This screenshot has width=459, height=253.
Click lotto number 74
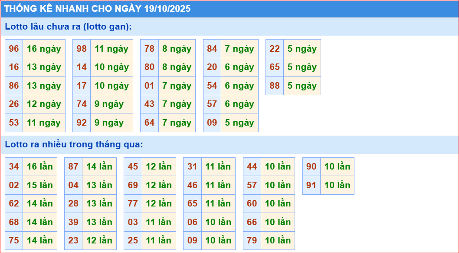click(82, 104)
